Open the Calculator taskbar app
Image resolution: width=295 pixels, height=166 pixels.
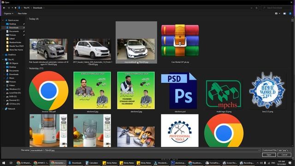click(x=92, y=163)
